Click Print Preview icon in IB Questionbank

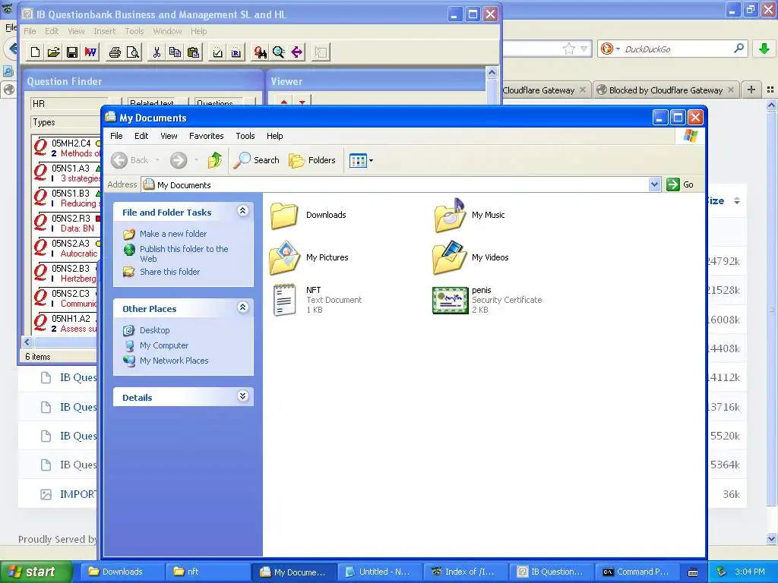[133, 52]
